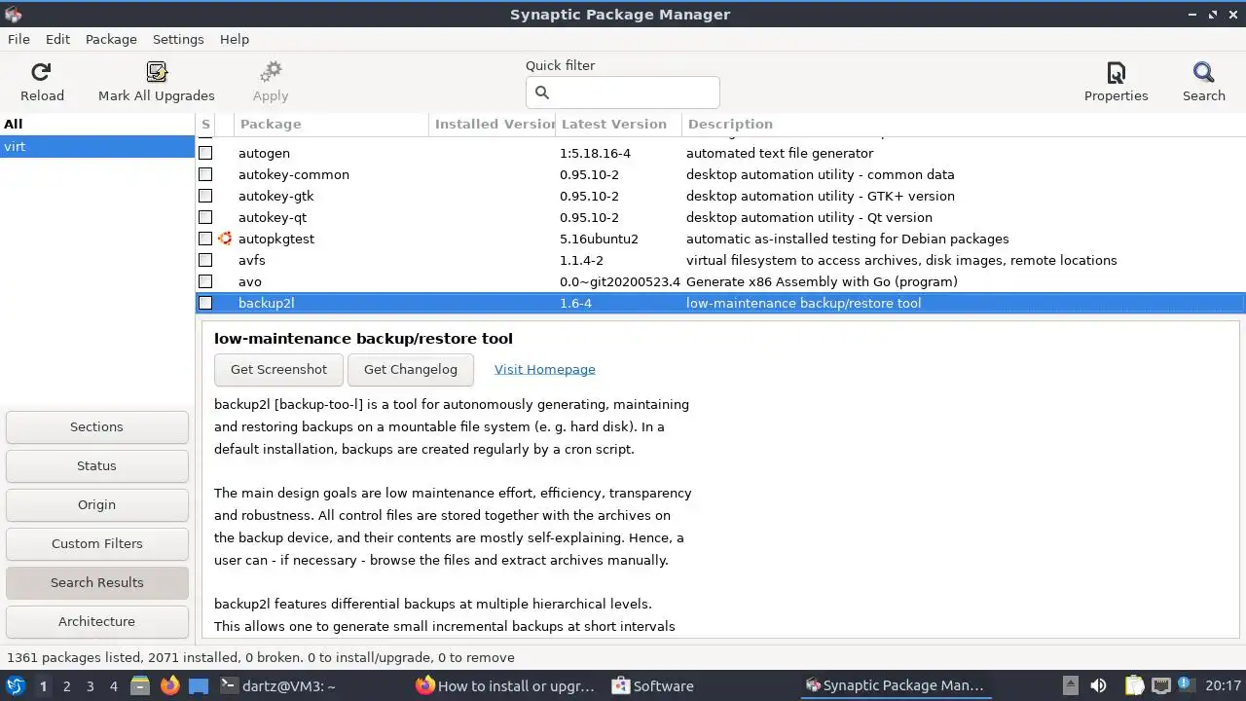Select the 'virt' search result entry

point(97,146)
